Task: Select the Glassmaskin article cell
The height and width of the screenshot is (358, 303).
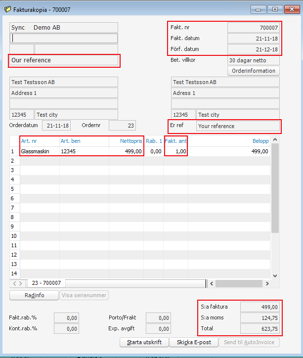Action: coord(39,151)
